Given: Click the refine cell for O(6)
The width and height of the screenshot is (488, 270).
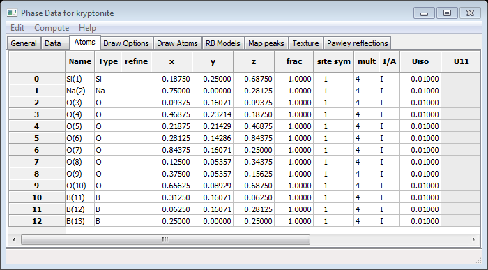Looking at the screenshot, I should coord(136,138).
